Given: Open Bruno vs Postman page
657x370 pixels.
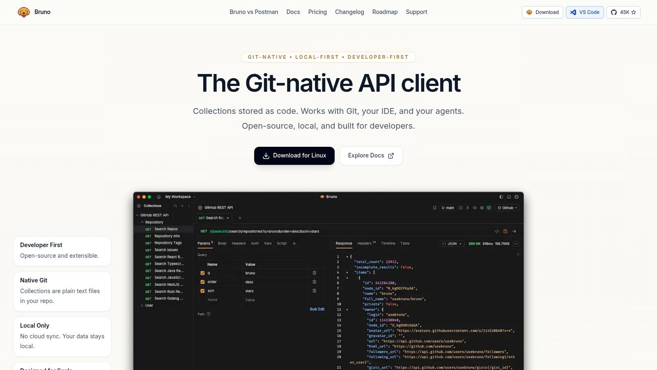Looking at the screenshot, I should click(254, 12).
